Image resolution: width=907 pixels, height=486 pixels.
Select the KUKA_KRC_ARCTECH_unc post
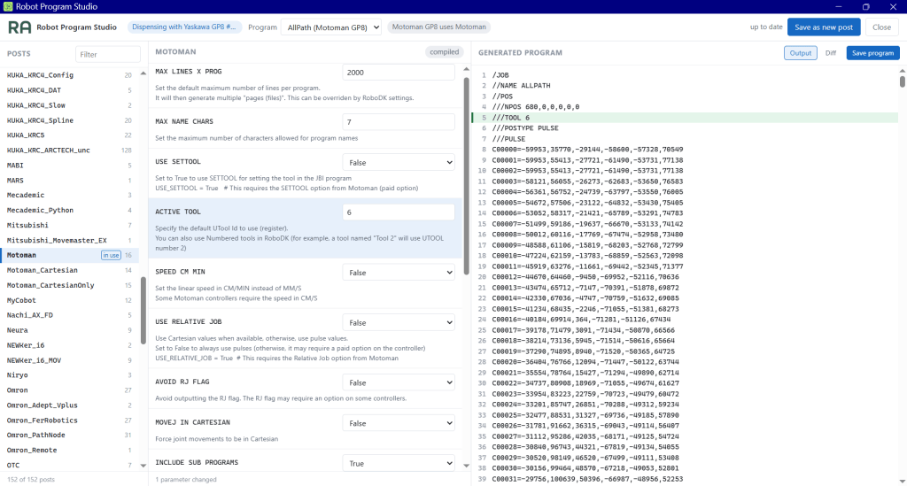click(69, 150)
